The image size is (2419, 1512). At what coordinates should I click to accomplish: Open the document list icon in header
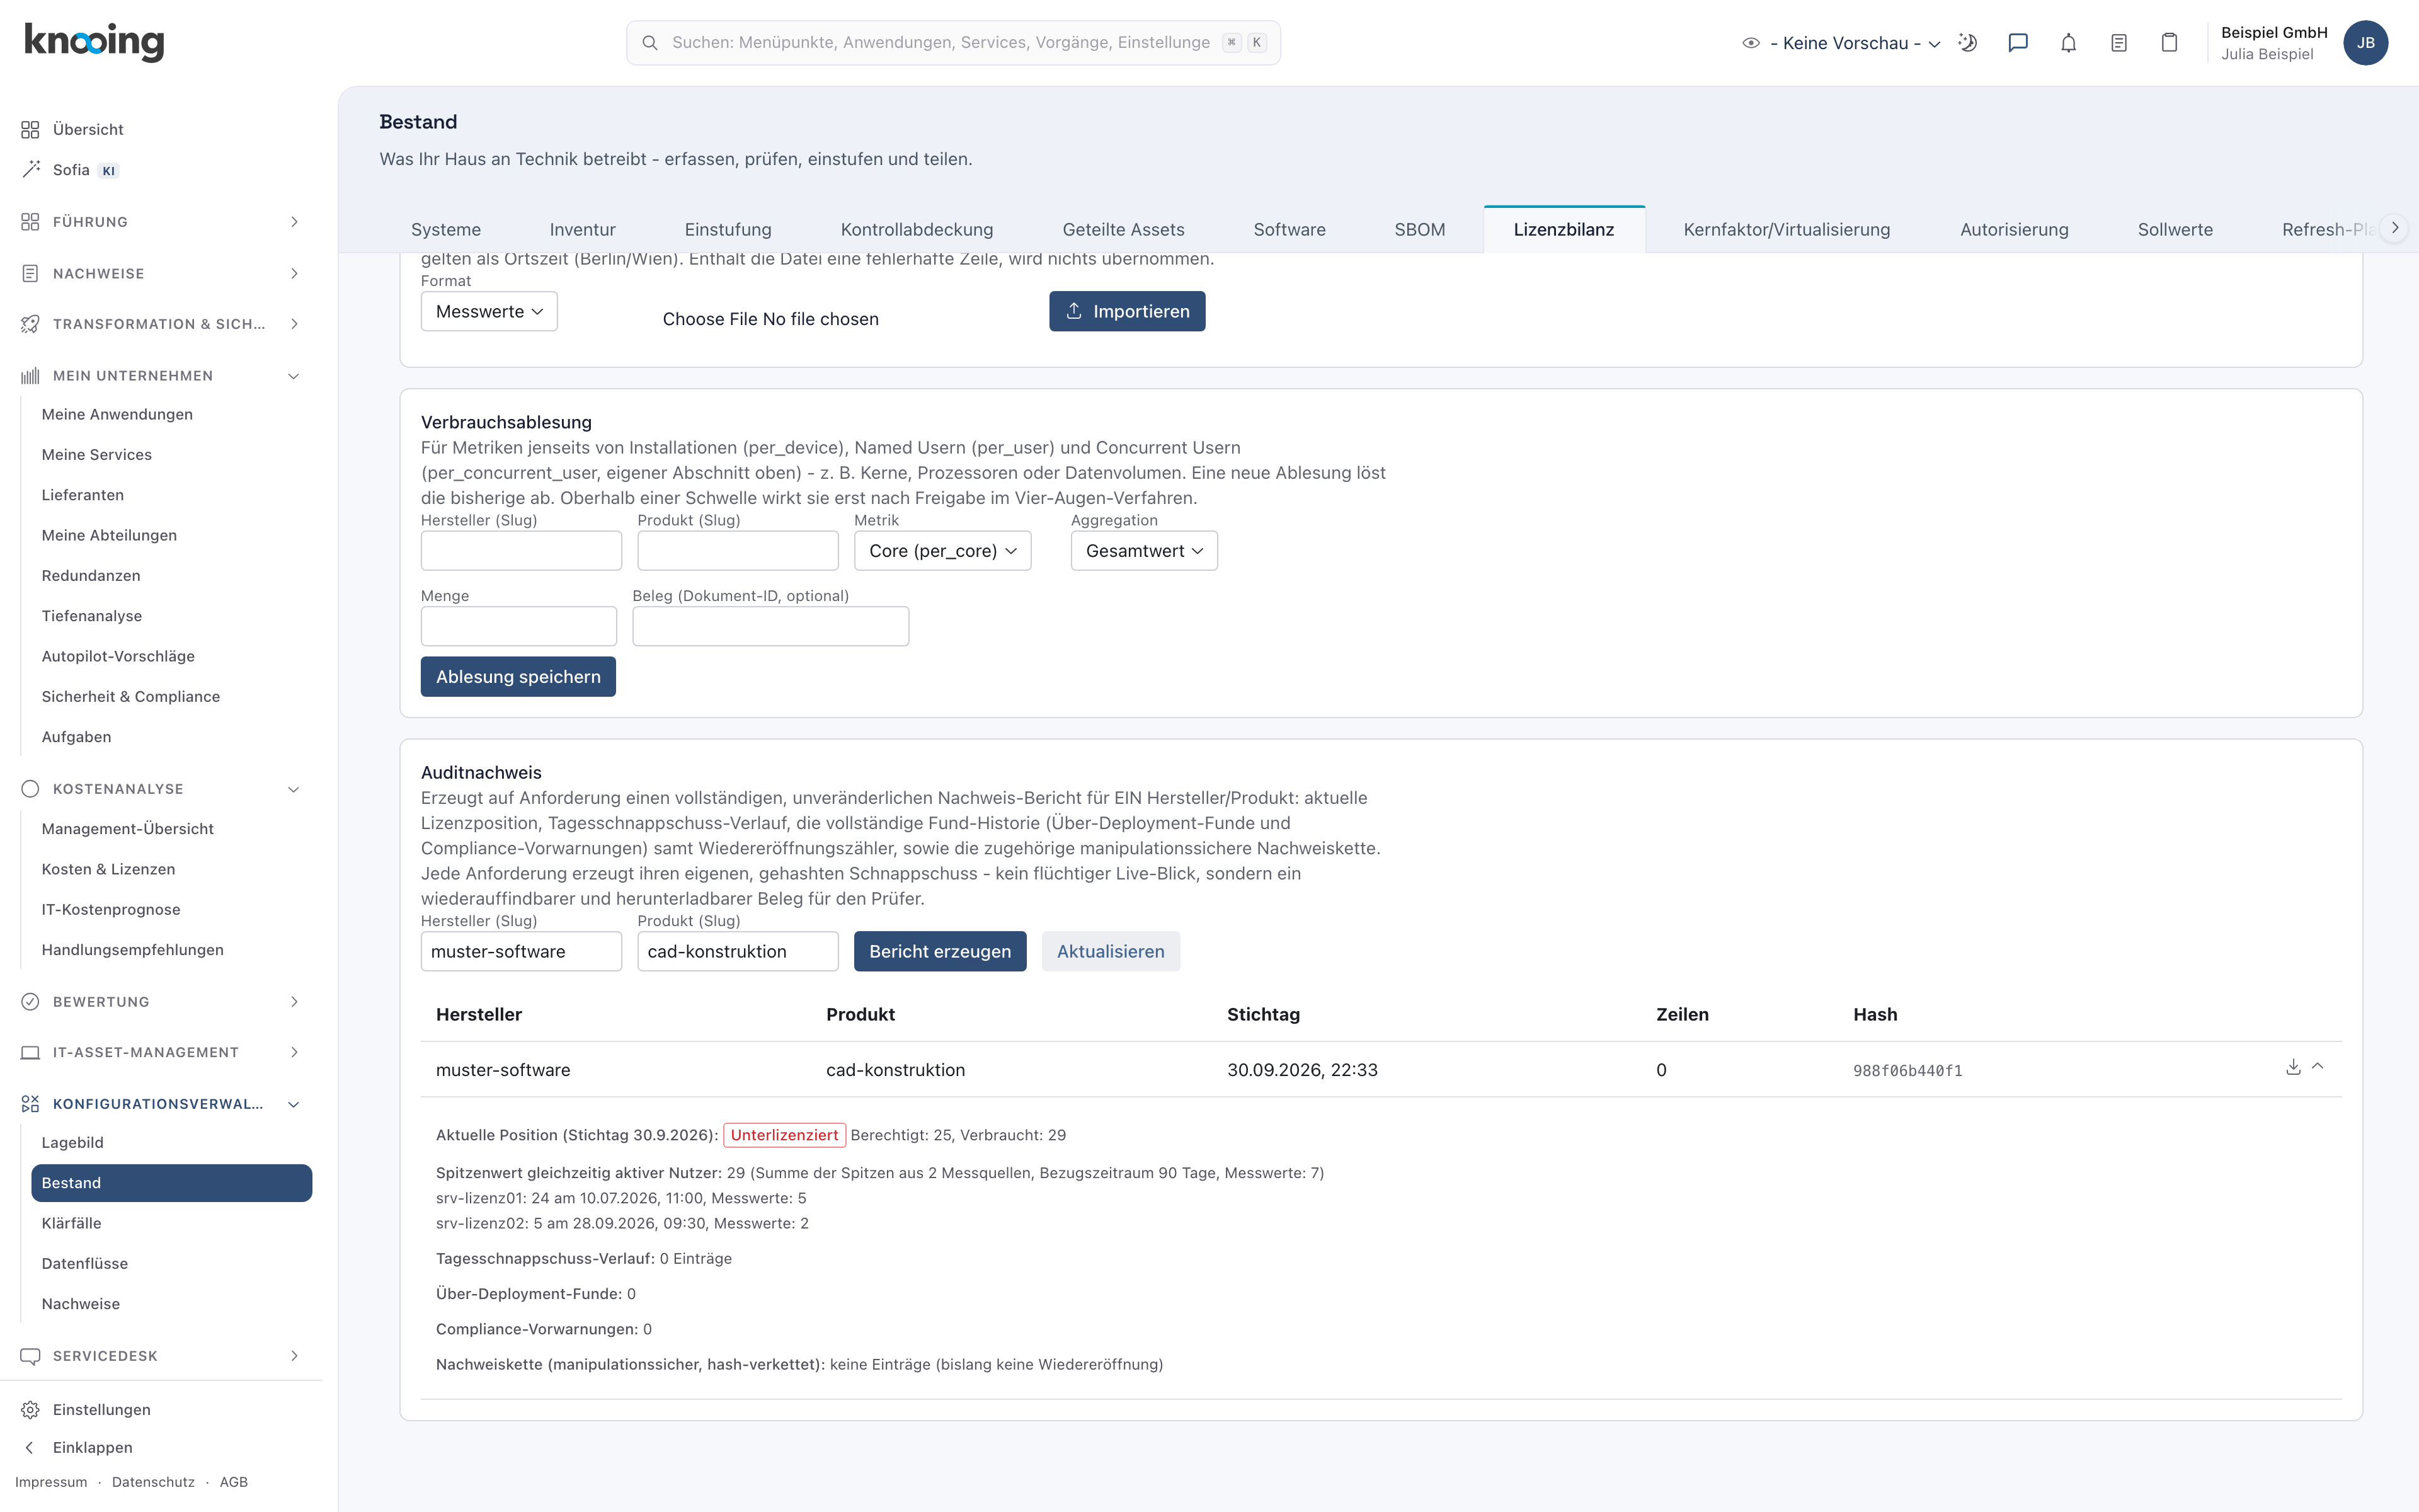tap(2118, 43)
